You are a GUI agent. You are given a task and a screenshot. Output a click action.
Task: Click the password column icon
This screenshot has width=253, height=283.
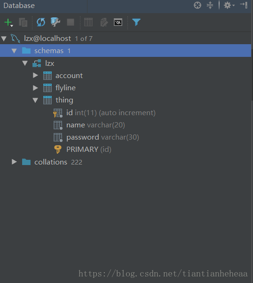tap(58, 138)
